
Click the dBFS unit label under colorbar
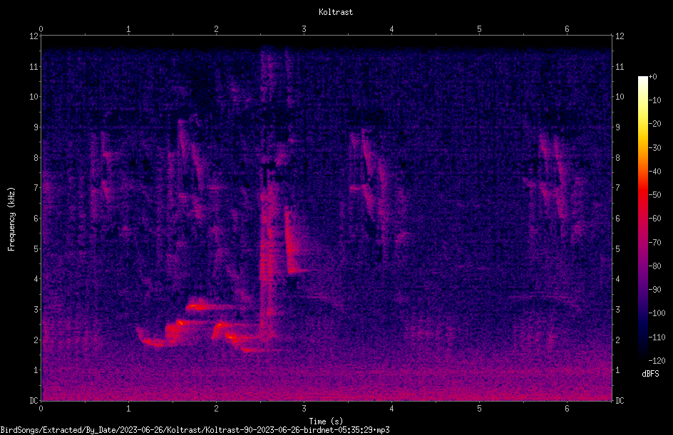click(650, 374)
